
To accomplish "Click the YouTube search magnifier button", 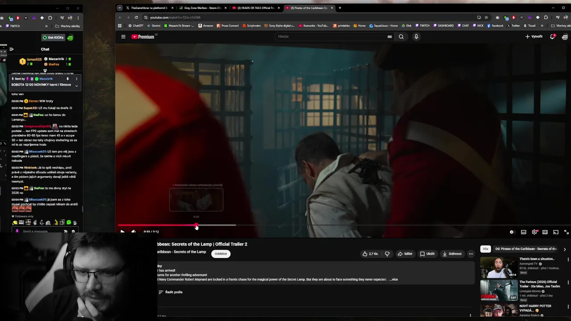I will (x=401, y=37).
